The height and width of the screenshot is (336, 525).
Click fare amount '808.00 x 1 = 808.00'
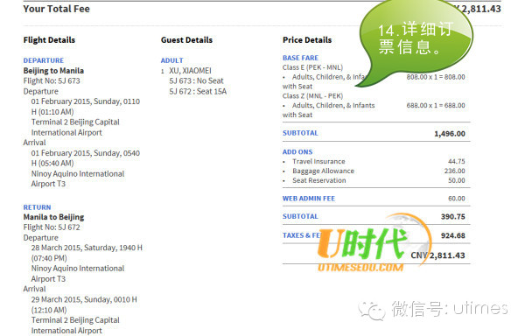tap(436, 77)
